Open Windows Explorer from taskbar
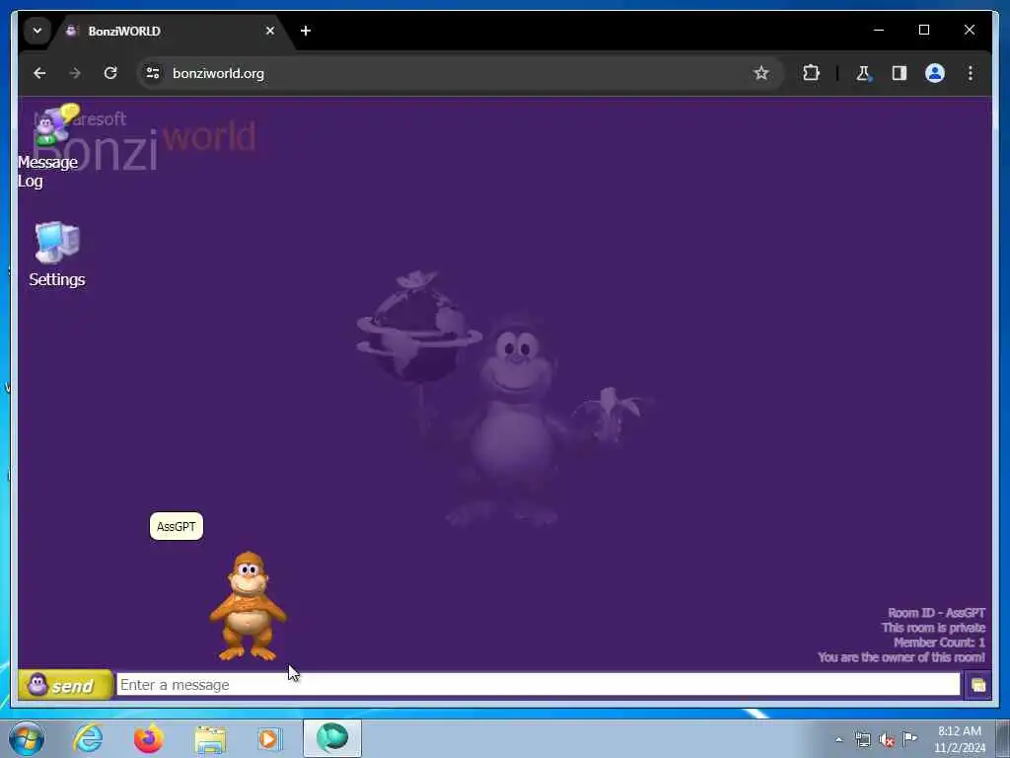The height and width of the screenshot is (758, 1010). click(210, 738)
